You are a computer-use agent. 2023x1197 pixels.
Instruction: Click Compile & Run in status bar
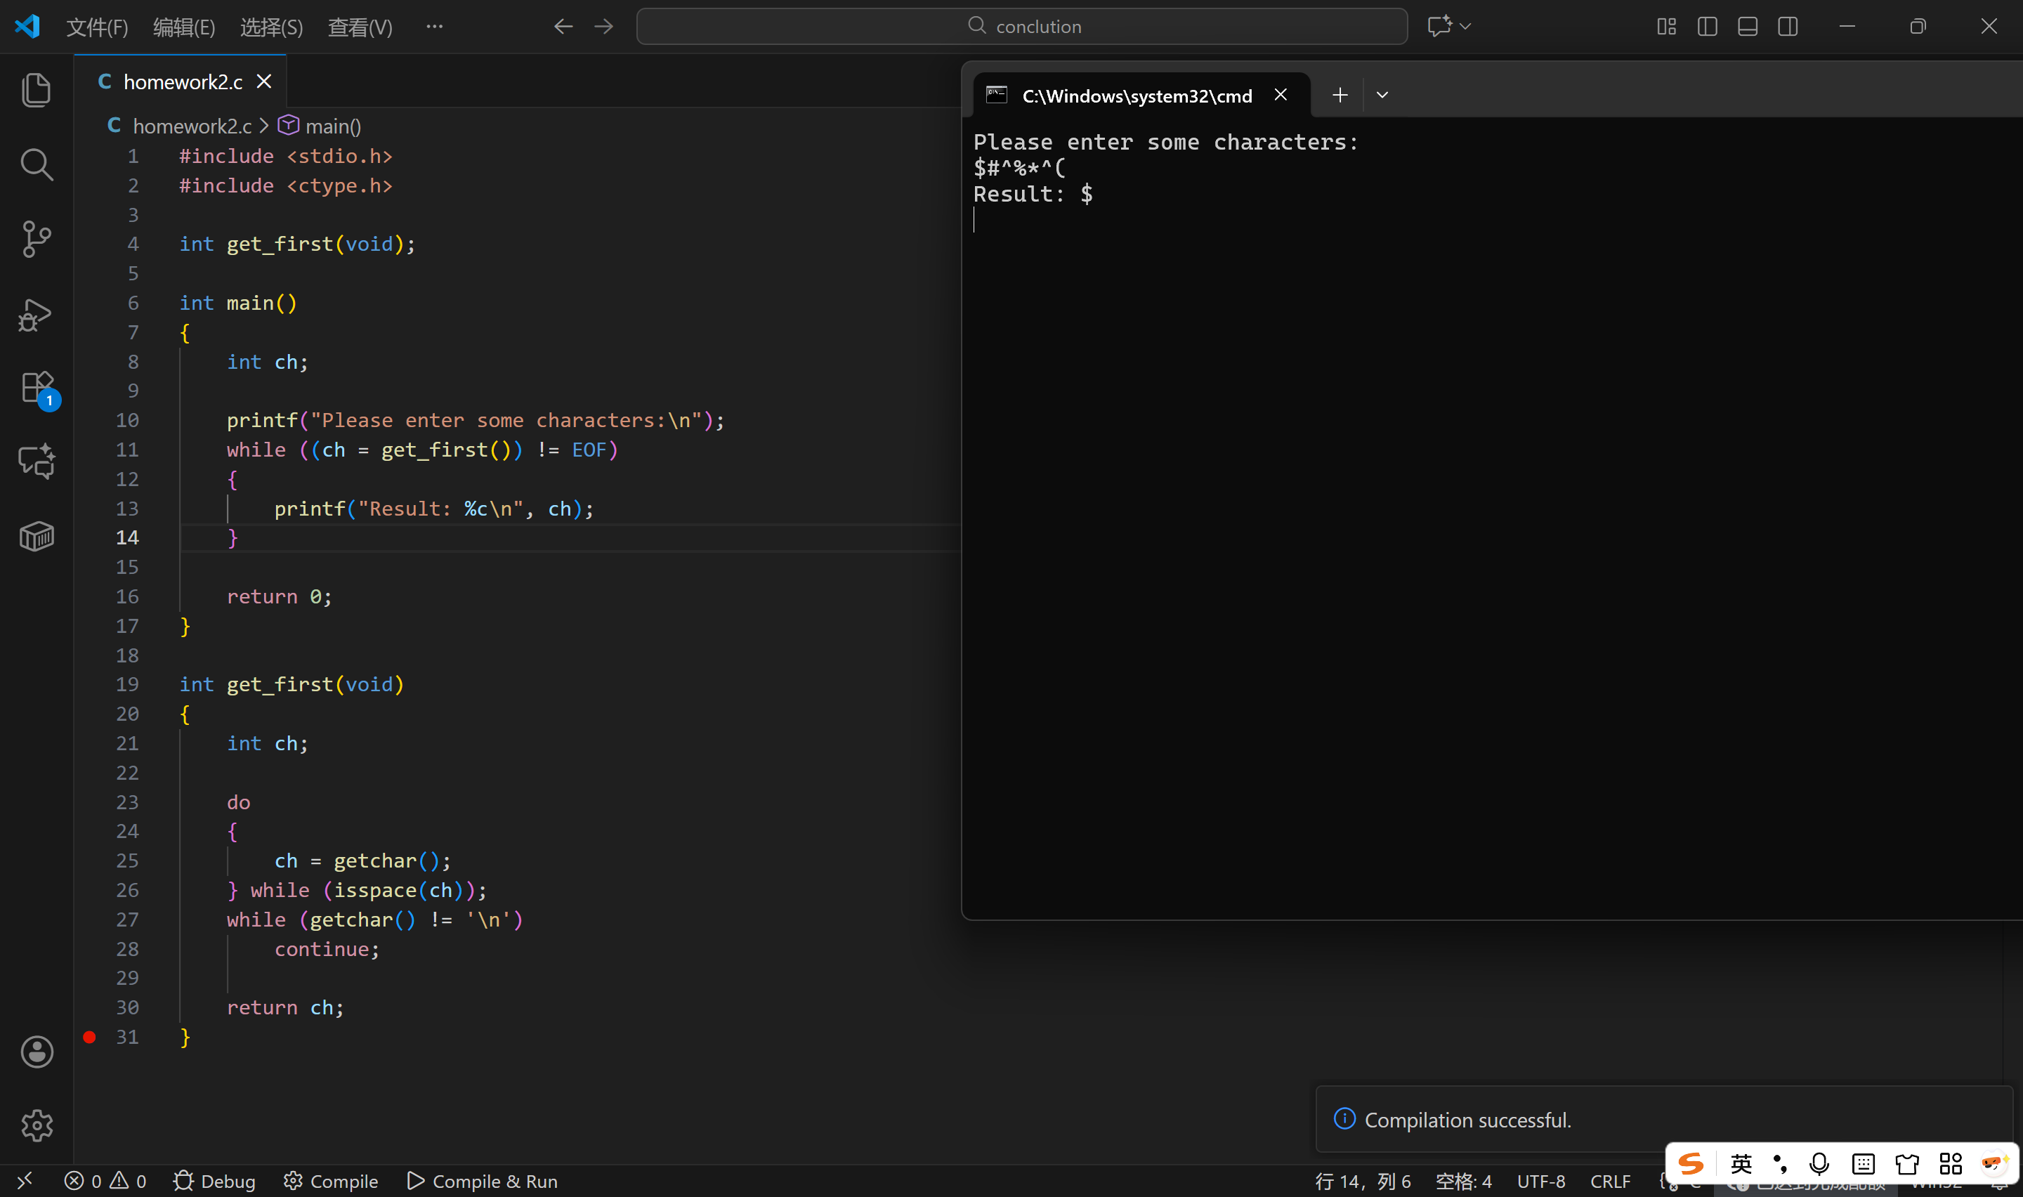pos(482,1181)
